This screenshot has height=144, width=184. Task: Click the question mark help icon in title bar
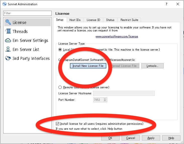[166, 4]
